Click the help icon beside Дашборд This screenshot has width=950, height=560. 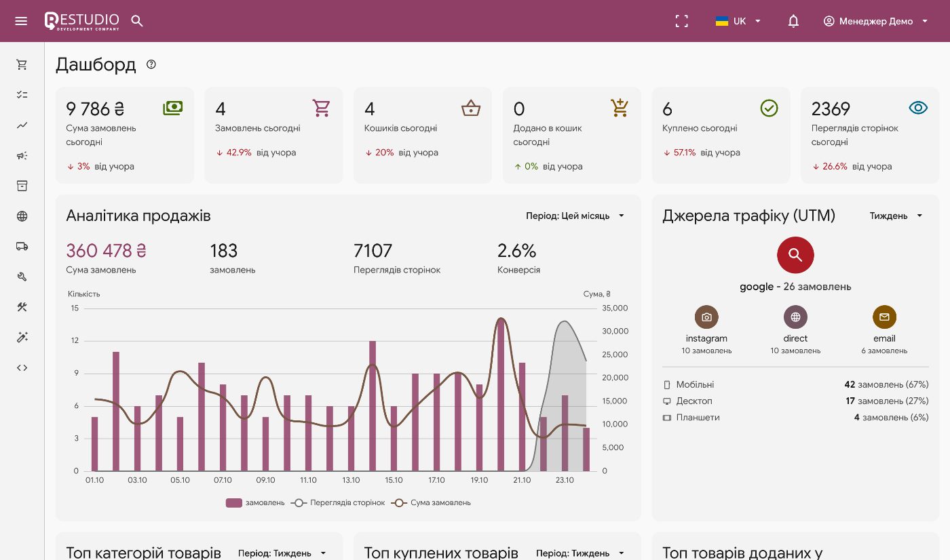(151, 64)
